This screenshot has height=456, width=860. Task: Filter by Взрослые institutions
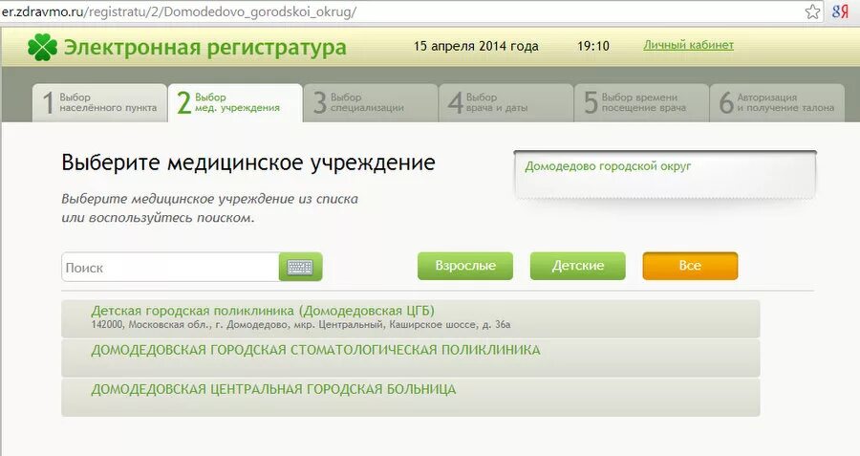pos(465,266)
